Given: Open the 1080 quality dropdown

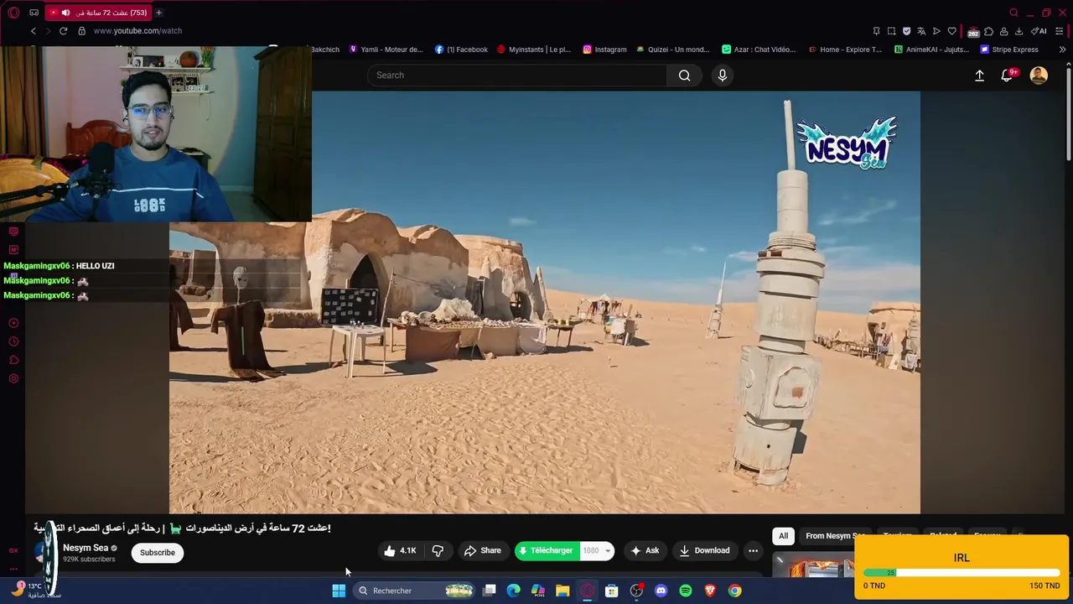Looking at the screenshot, I should 598,551.
